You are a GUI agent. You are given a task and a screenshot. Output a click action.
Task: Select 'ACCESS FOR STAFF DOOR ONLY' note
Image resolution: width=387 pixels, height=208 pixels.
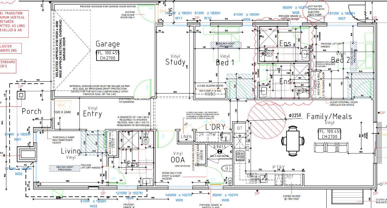(x=128, y=15)
